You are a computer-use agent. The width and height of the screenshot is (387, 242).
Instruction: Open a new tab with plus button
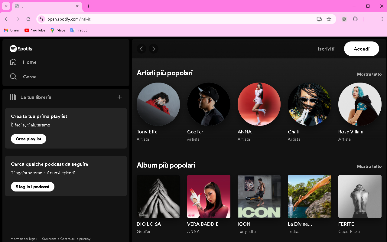pyautogui.click(x=88, y=6)
